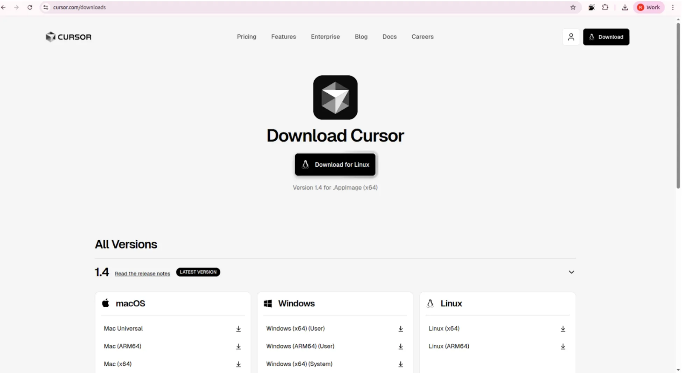This screenshot has height=373, width=682.
Task: Click the scrollbar down arrow
Action: click(x=678, y=370)
